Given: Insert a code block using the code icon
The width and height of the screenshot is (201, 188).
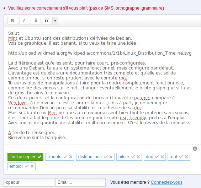Looking at the screenshot, I should pyautogui.click(x=47, y=21).
